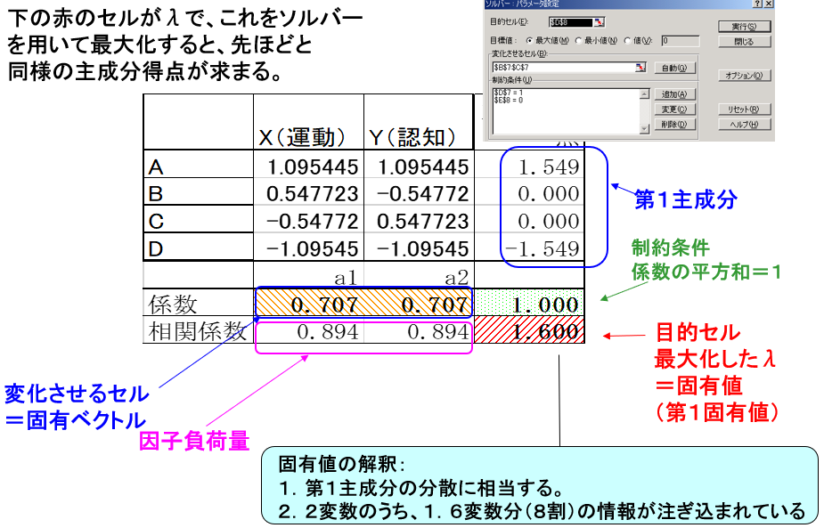The height and width of the screenshot is (528, 824).
Task: Click the green 制約条件 label
Action: click(670, 247)
